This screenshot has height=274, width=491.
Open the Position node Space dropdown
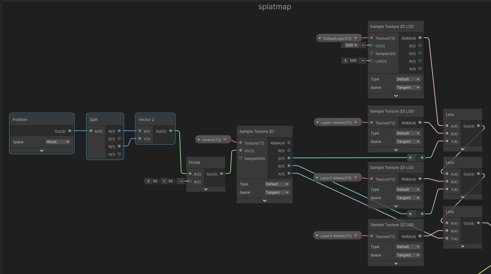click(58, 142)
